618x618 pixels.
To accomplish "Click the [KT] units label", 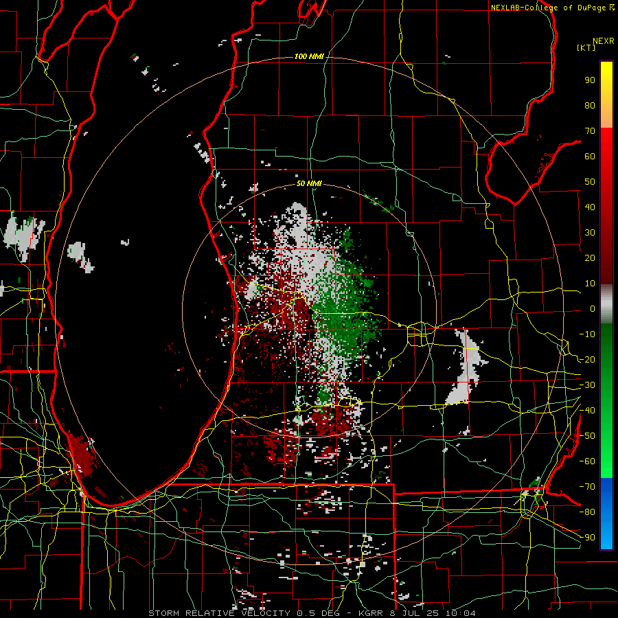I will [x=586, y=47].
